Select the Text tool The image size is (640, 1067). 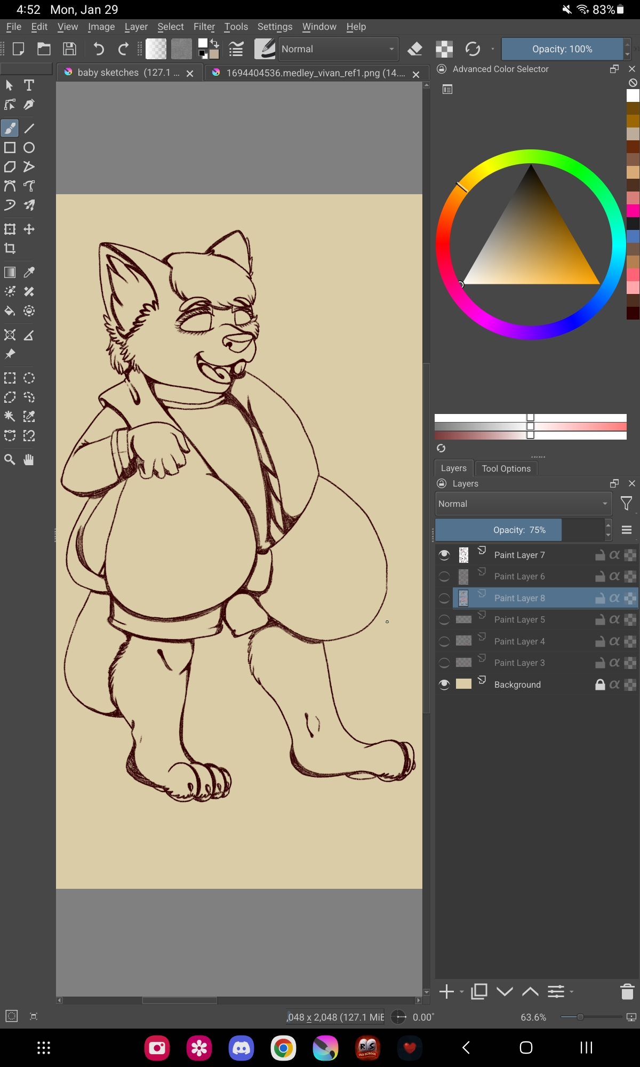tap(29, 85)
